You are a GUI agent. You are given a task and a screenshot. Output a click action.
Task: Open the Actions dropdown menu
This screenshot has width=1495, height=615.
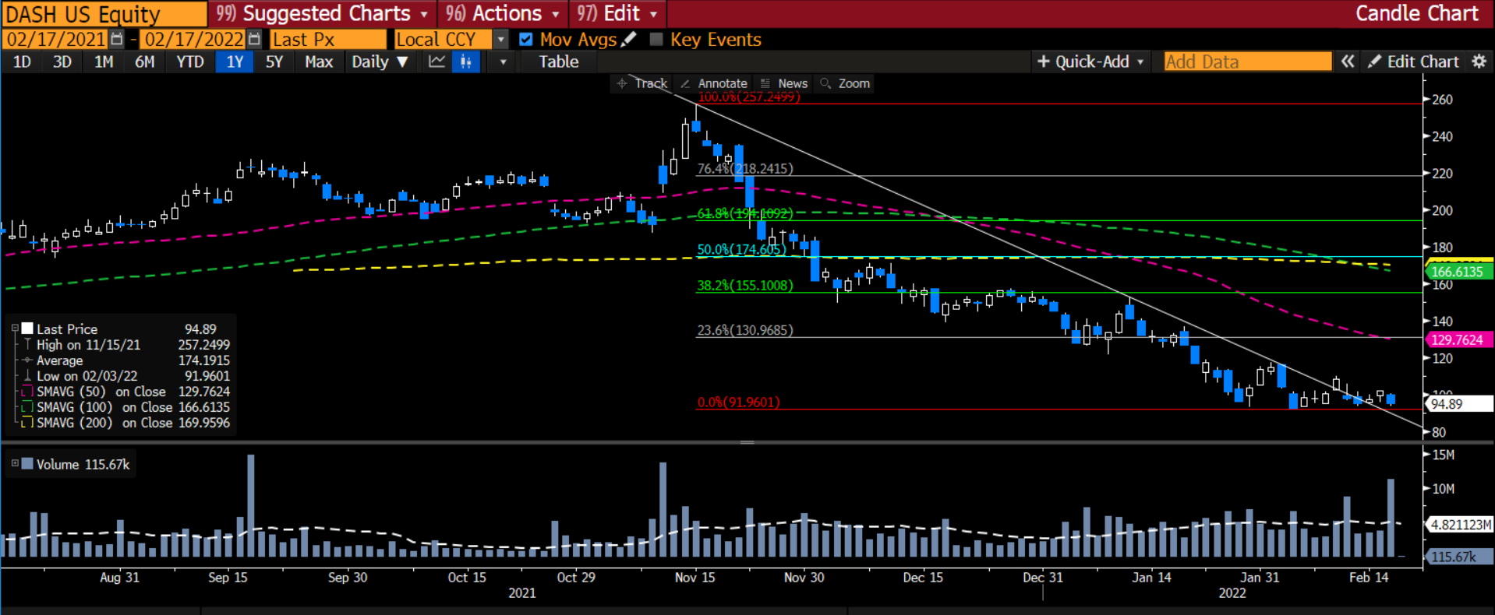pos(503,13)
